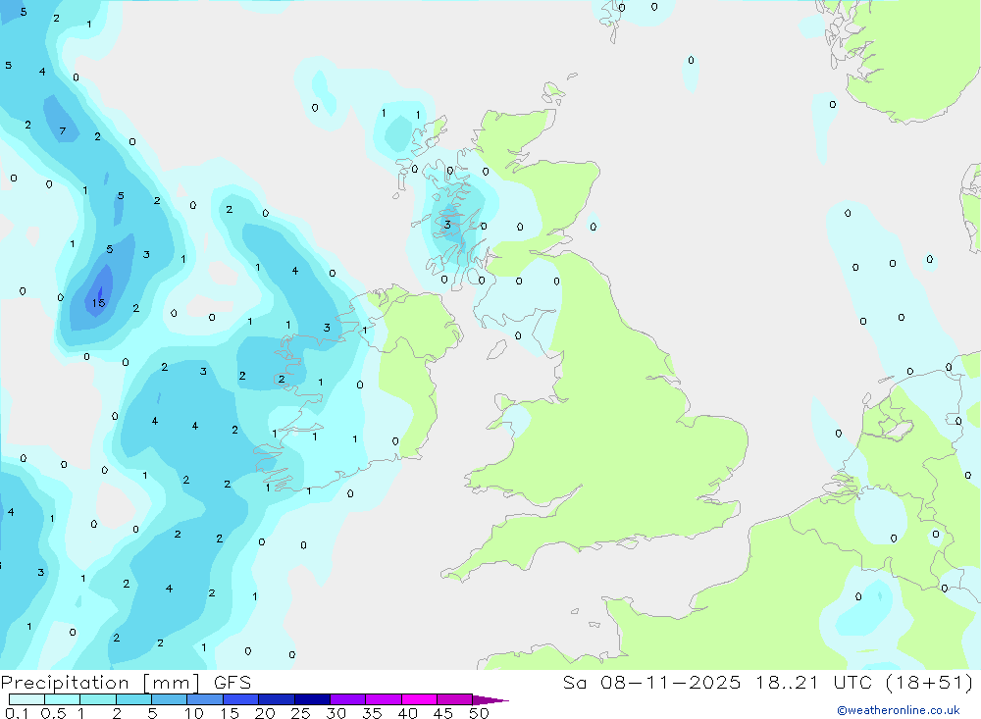Image resolution: width=981 pixels, height=719 pixels.
Task: Click the "0.5" legend scale label
Action: coord(53,713)
